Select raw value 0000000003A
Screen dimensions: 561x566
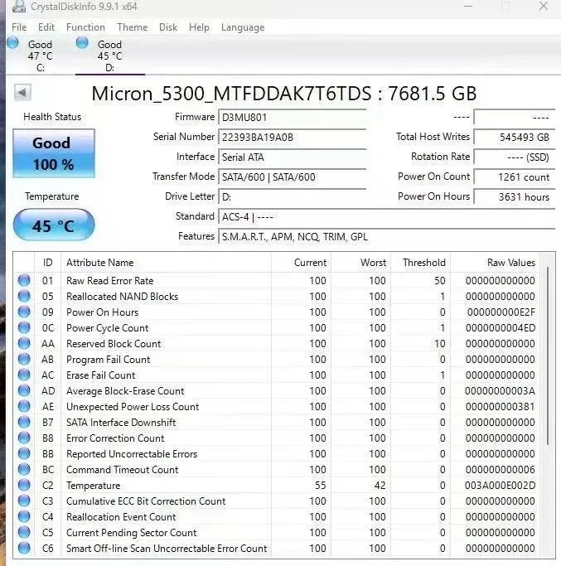[500, 391]
